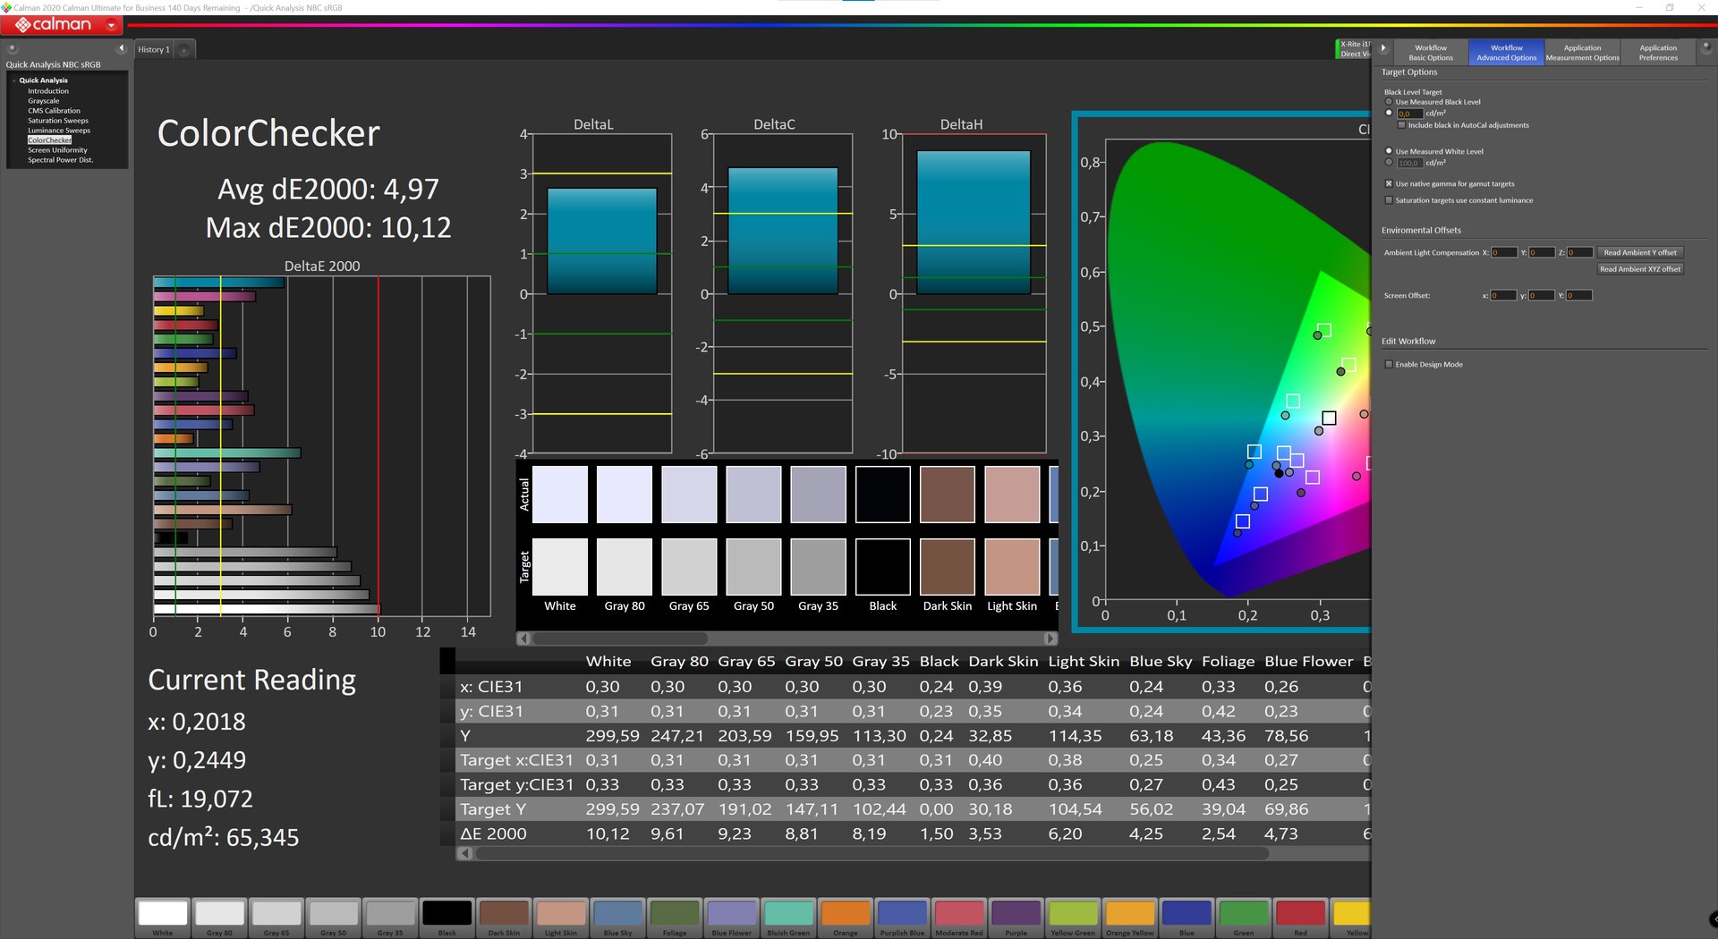Open the Application Preferences tab
This screenshot has width=1718, height=939.
tap(1657, 53)
